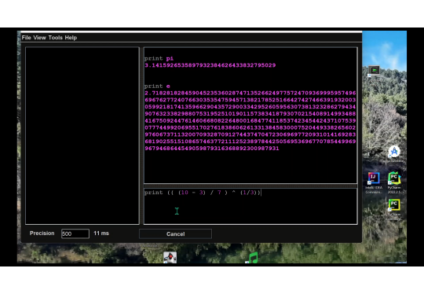Image resolution: width=424 pixels, height=294 pixels.
Task: Click inside the empty left black panel
Action: [x=82, y=136]
